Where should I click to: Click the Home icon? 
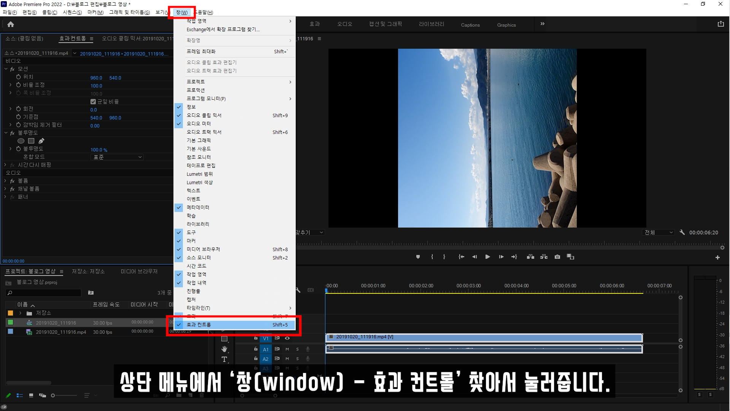click(x=11, y=24)
